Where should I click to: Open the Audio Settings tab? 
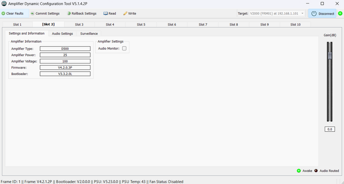click(62, 33)
